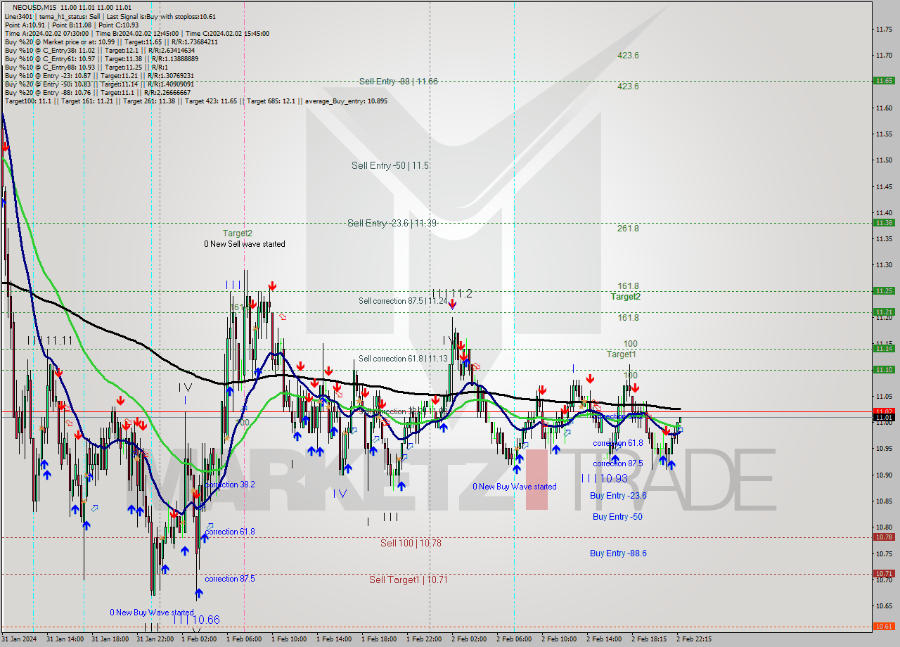Screen dimensions: 900x647
Task: Click the '1 Feb 18:00' time axis label
Action: click(x=378, y=639)
